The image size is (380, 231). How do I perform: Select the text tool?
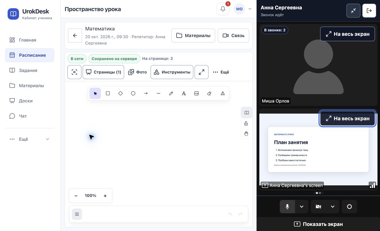pos(184,93)
